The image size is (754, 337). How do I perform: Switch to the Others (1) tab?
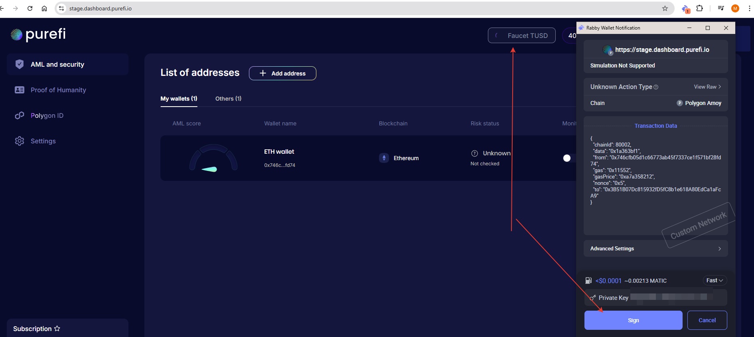pyautogui.click(x=228, y=99)
